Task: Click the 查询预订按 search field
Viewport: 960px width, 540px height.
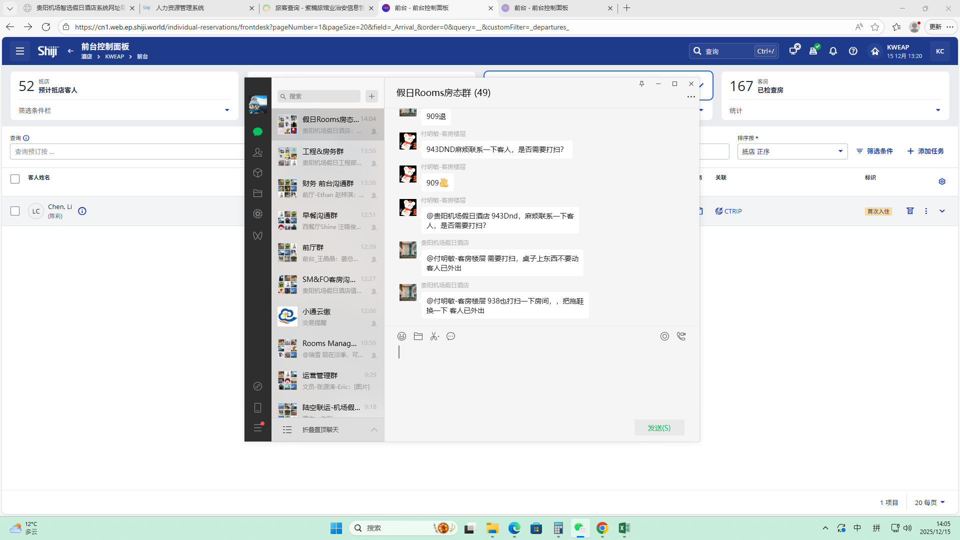Action: 125,151
